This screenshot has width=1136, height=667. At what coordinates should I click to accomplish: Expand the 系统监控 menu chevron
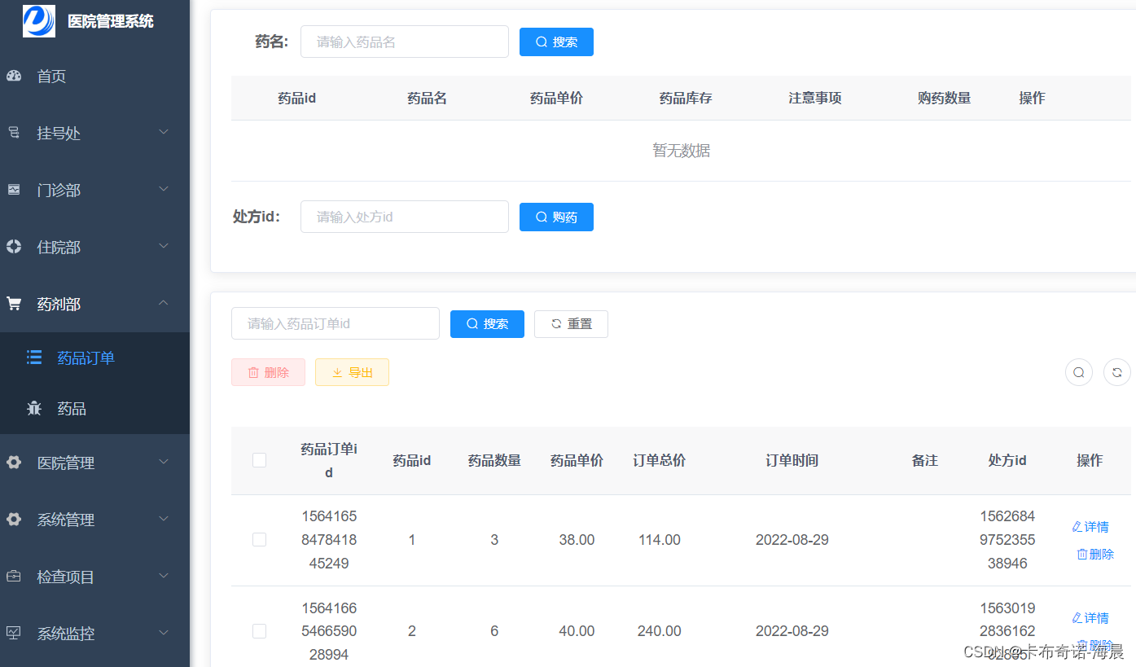164,632
